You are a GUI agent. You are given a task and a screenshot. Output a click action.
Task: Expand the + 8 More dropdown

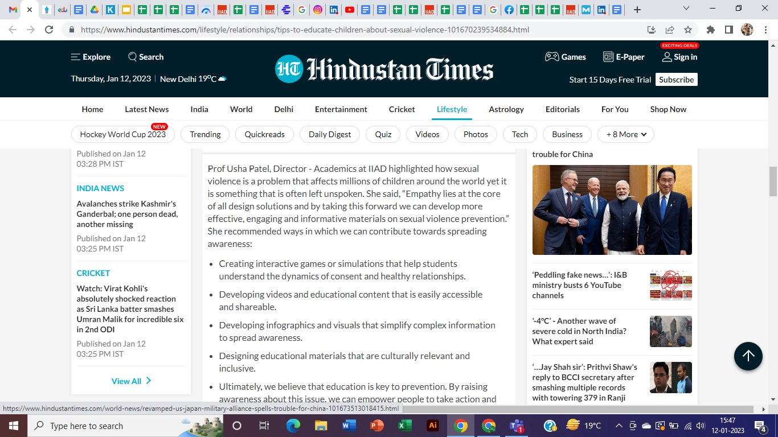[x=625, y=134]
